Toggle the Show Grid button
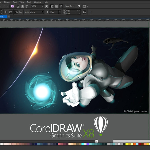Image resolution: width=150 pixels, height=150 pixels. 56,6
